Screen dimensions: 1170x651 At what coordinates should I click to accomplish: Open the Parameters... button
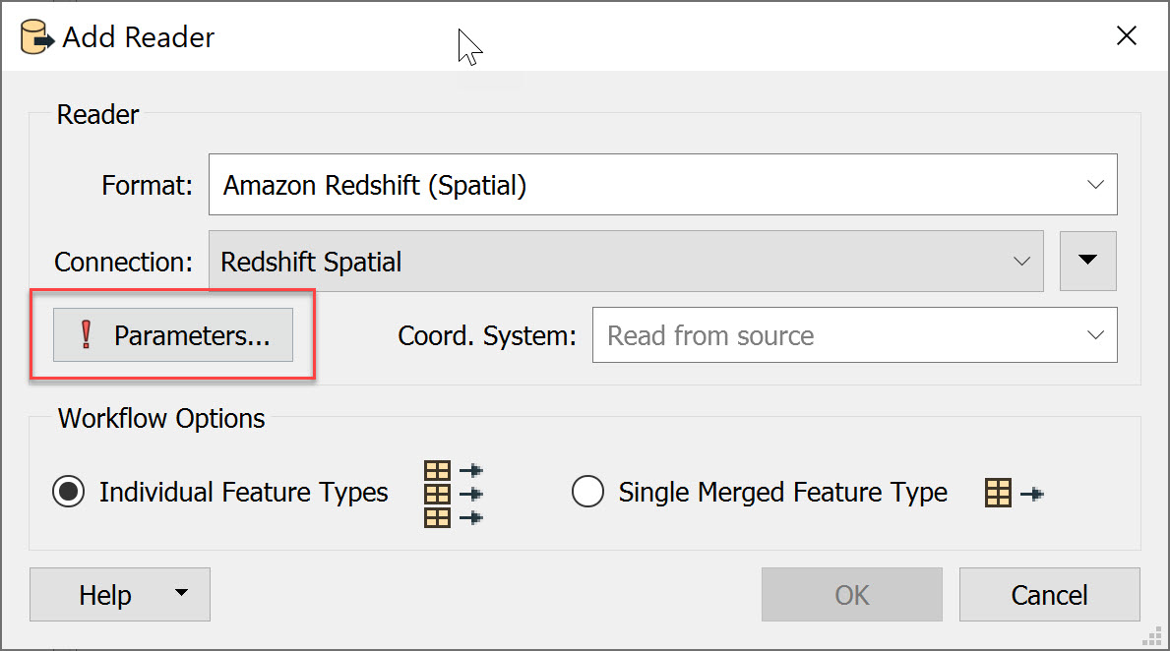173,335
